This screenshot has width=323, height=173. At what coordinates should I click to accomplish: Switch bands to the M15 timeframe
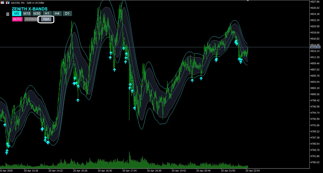[27, 14]
